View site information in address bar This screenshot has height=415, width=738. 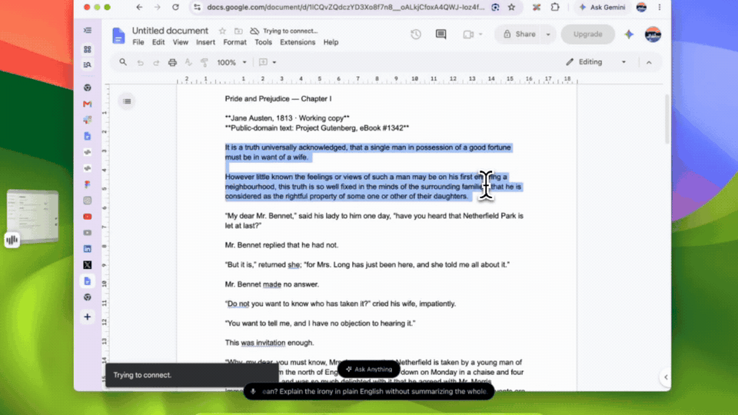(198, 7)
